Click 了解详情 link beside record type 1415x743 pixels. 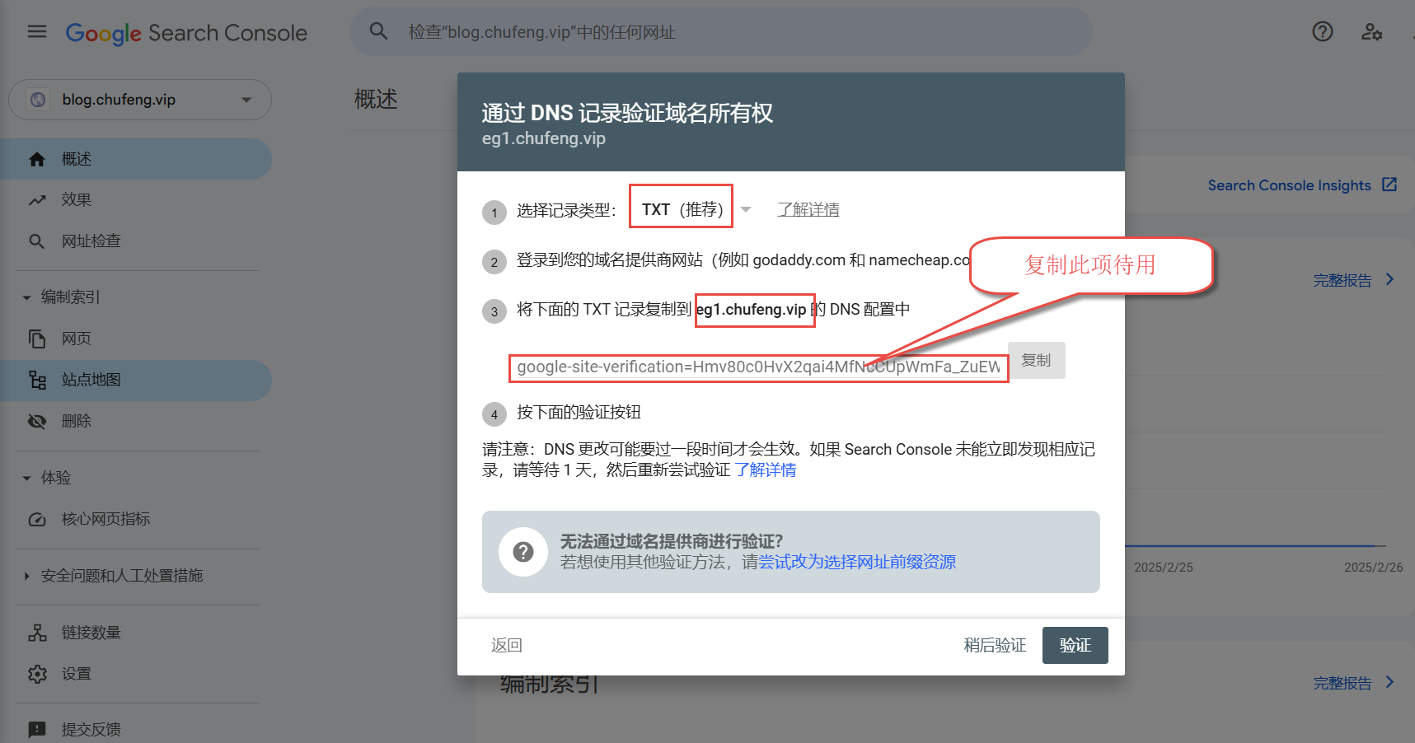pyautogui.click(x=808, y=209)
